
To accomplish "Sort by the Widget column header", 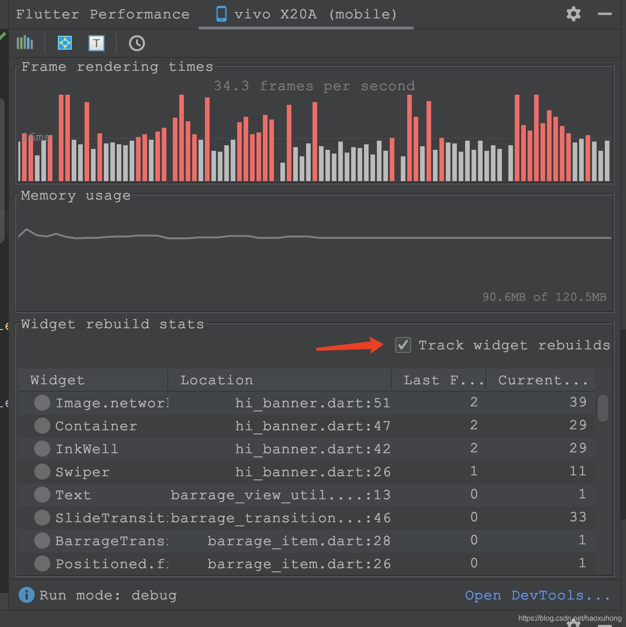I will 57,380.
